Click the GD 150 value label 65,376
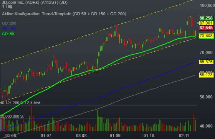 (x=206, y=62)
